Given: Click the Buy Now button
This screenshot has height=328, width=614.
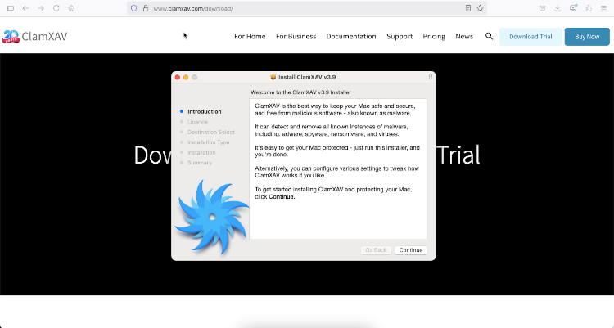Looking at the screenshot, I should click(587, 37).
